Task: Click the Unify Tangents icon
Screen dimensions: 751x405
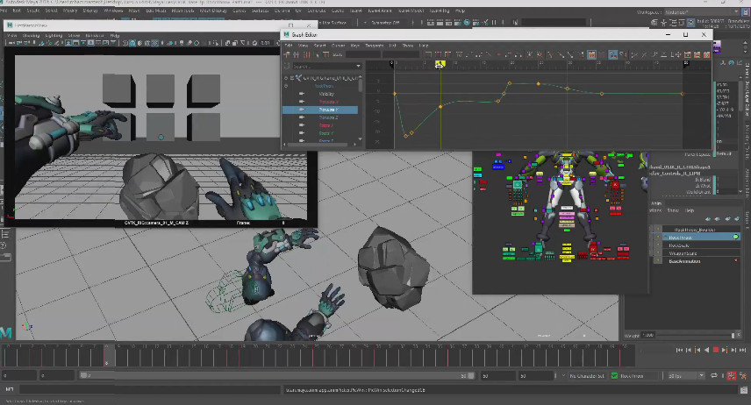Action: click(x=561, y=54)
